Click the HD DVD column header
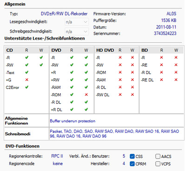Screen dimensions: 186x171 (x=105, y=50)
